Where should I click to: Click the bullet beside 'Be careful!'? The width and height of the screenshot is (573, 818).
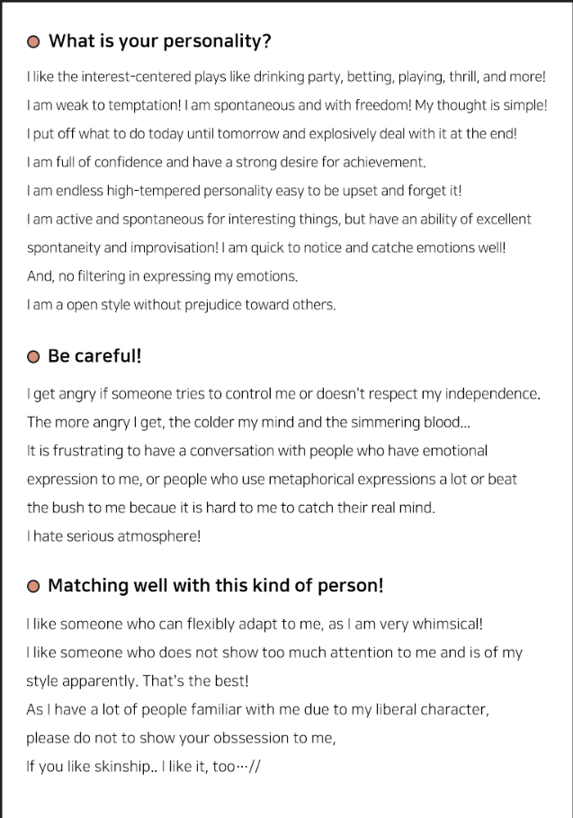[33, 357]
